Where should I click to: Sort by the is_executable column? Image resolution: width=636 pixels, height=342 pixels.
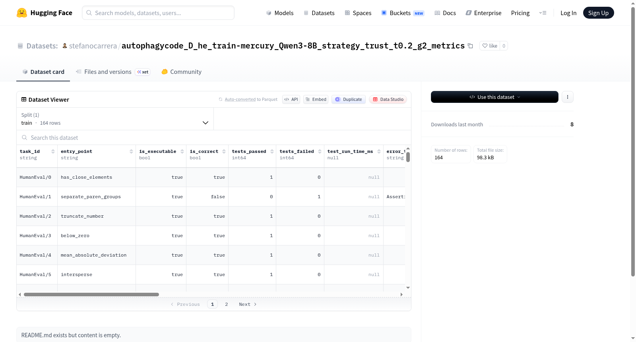[182, 151]
